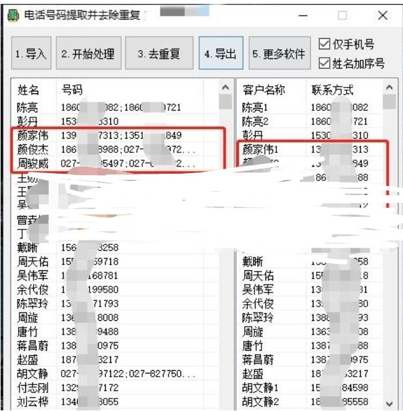Click the 3.去重复 dedupe button
The height and width of the screenshot is (411, 403).
[x=158, y=54]
